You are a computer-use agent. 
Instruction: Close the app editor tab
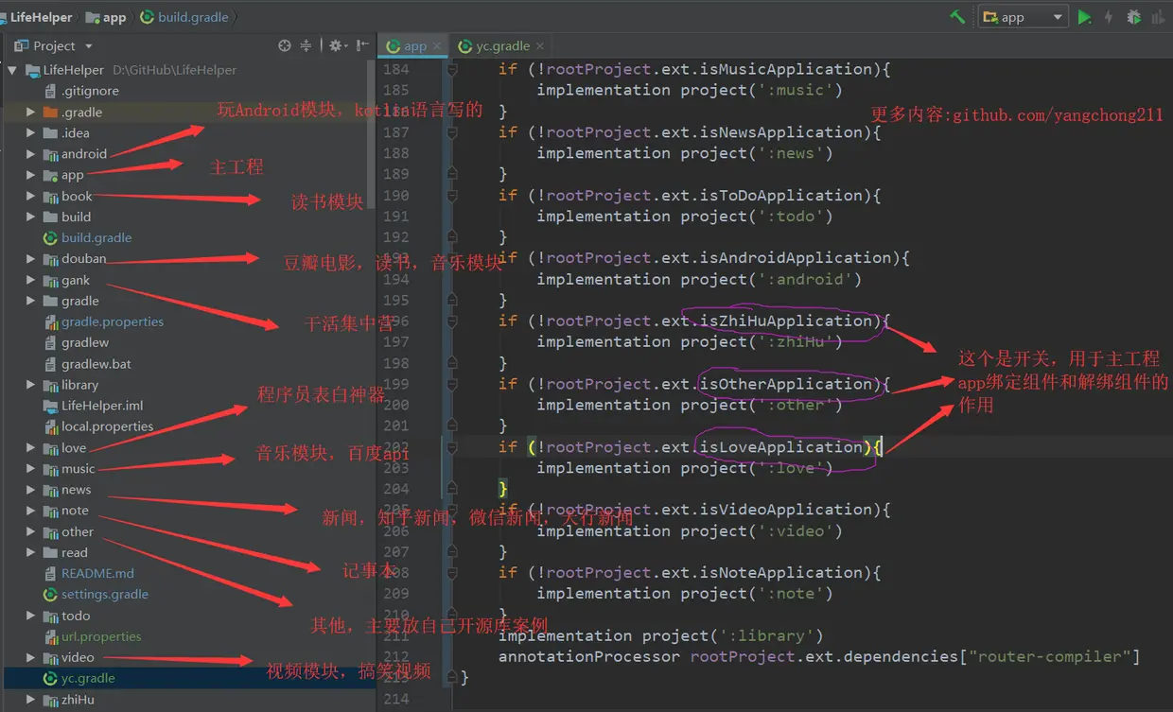tap(437, 45)
